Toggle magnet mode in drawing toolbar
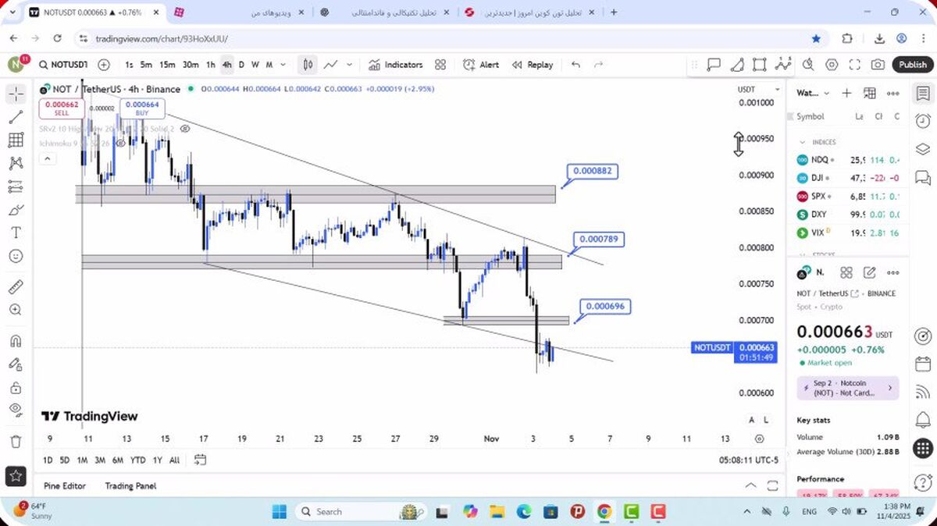937x526 pixels. (16, 341)
